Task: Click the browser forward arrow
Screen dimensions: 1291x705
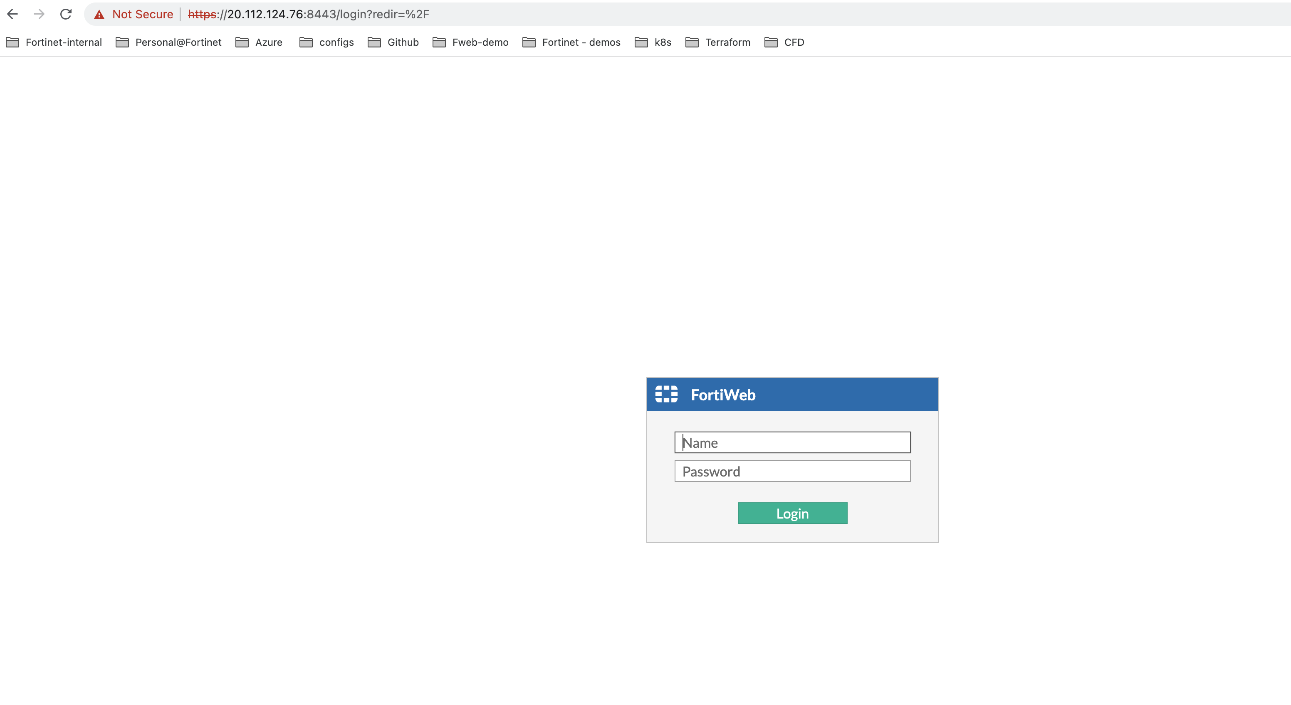Action: [39, 14]
